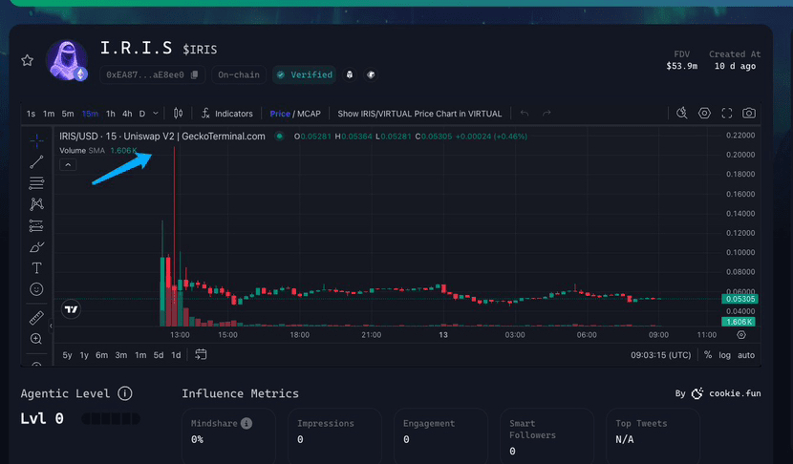
Task: Click the Top Tweets card
Action: coord(654,435)
